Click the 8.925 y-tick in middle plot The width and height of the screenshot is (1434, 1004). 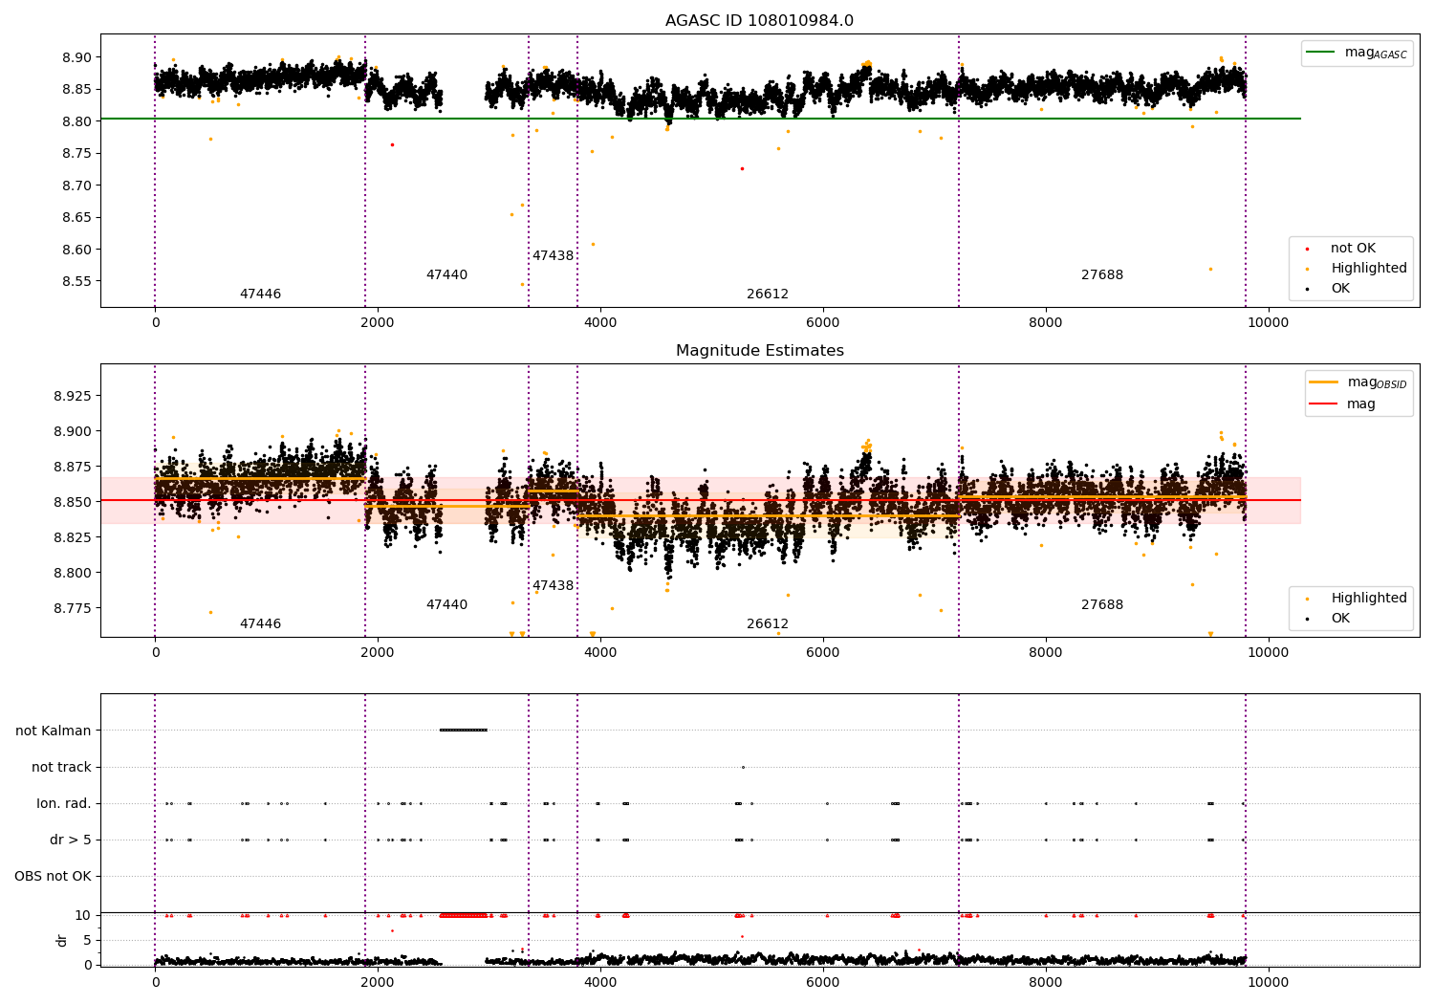pyautogui.click(x=72, y=396)
